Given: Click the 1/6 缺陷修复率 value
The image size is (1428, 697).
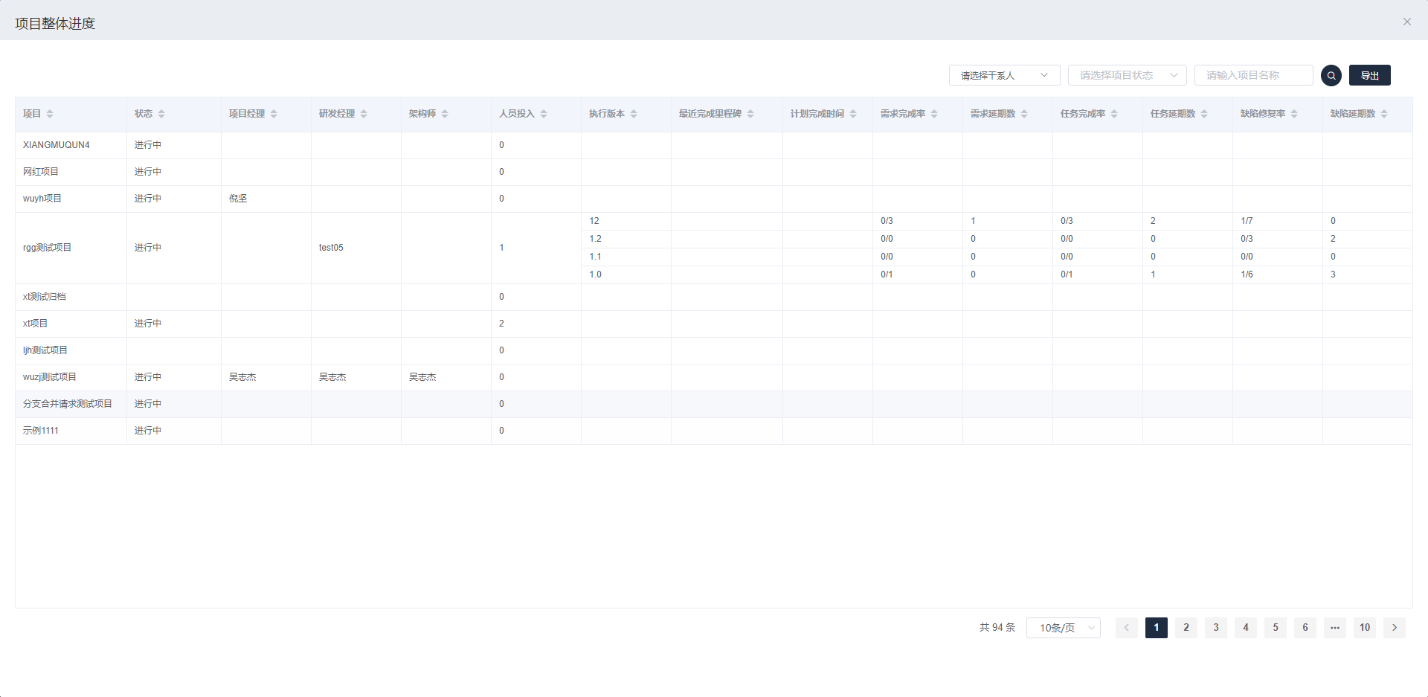Looking at the screenshot, I should [1247, 274].
